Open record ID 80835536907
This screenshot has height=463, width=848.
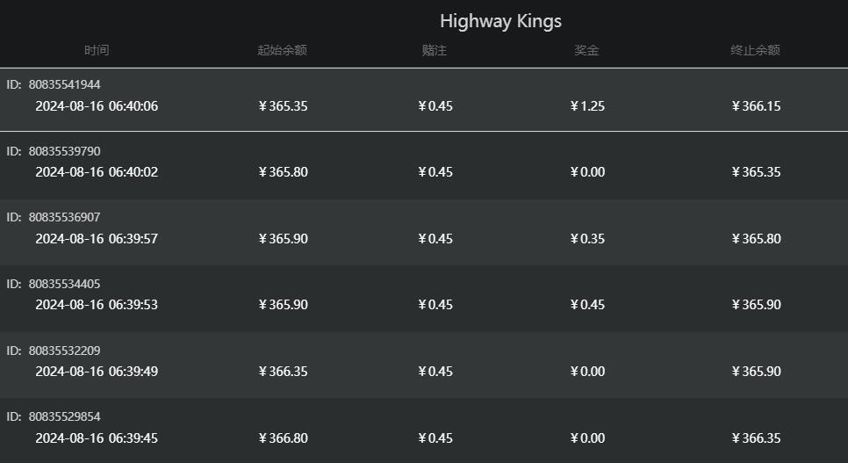coord(65,217)
